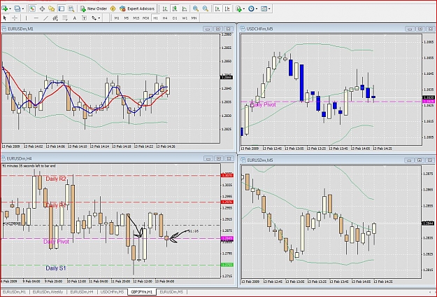Click the Templates icon
This screenshot has height=297, width=437.
point(264,8)
